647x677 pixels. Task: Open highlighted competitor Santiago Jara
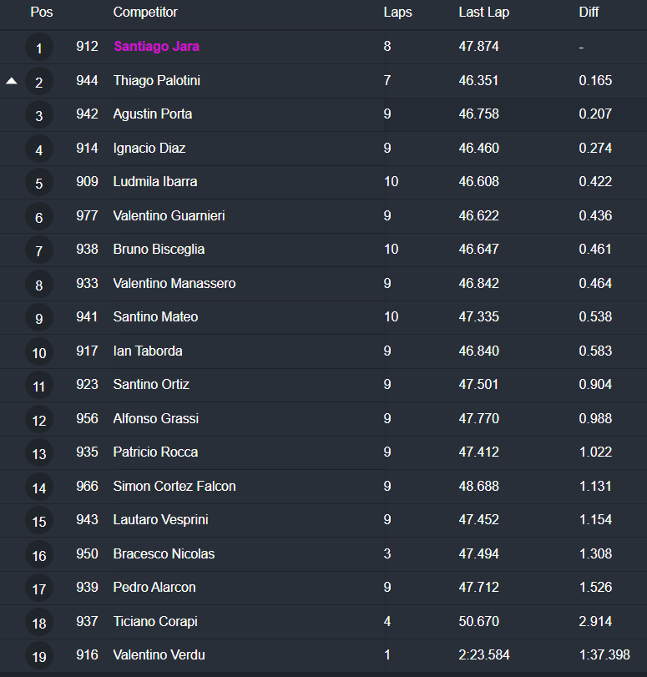[156, 47]
